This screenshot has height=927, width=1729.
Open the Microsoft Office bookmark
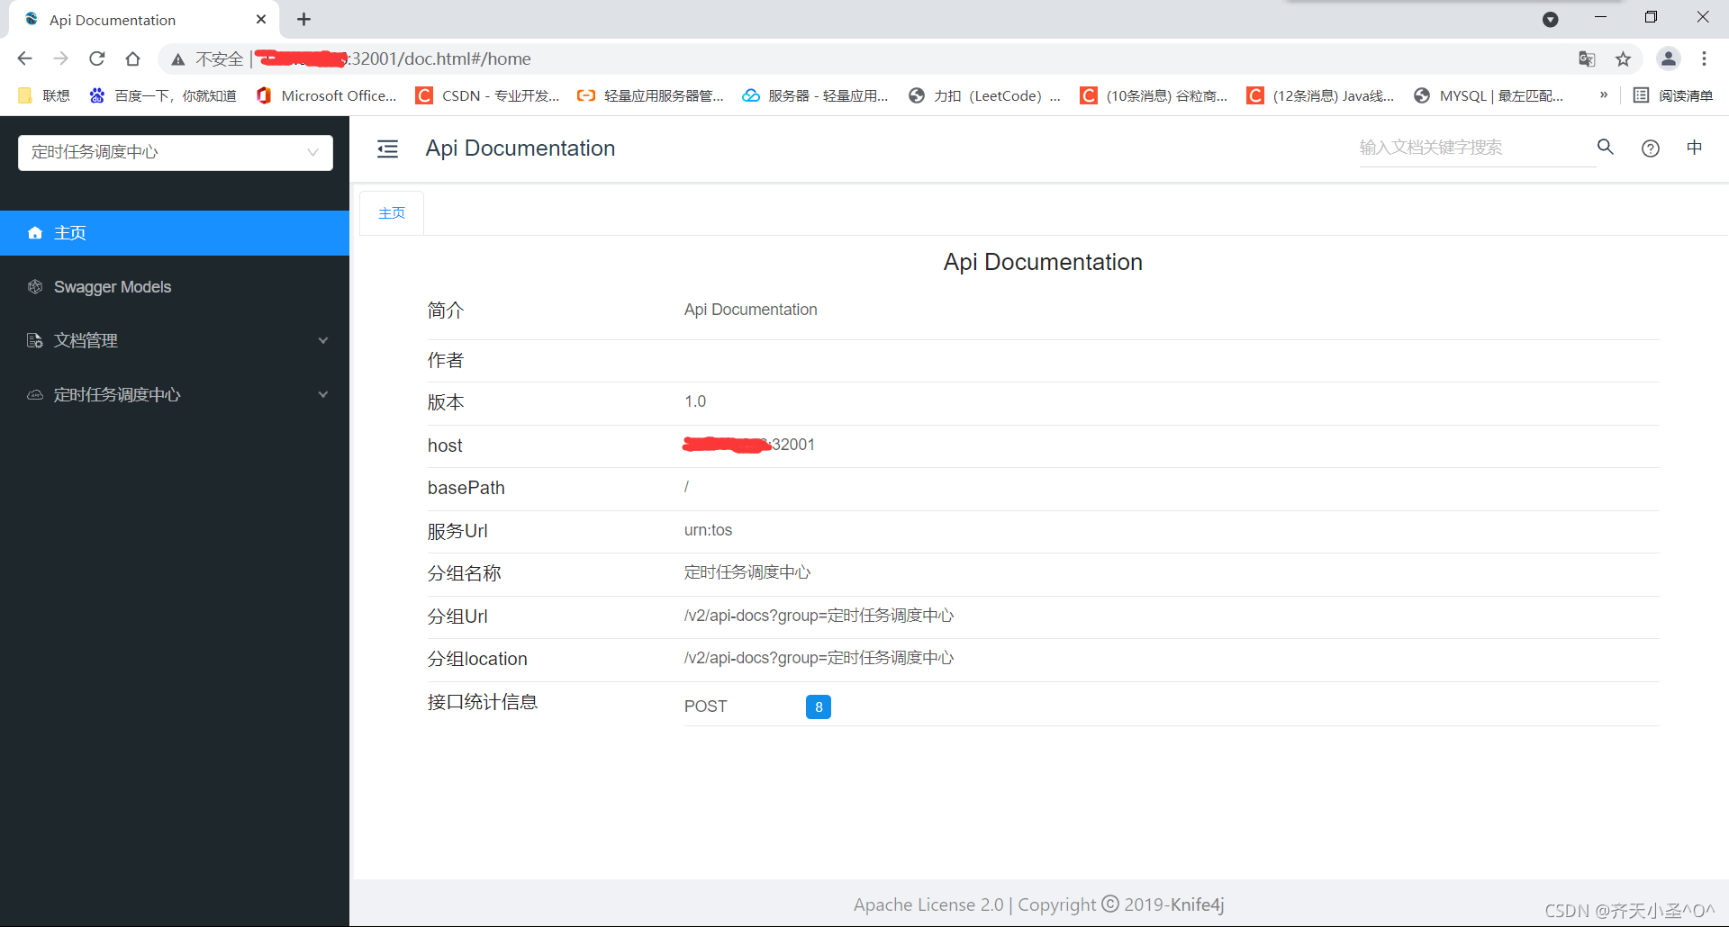326,95
